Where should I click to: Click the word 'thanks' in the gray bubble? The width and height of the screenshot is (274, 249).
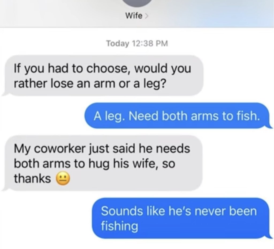point(32,178)
